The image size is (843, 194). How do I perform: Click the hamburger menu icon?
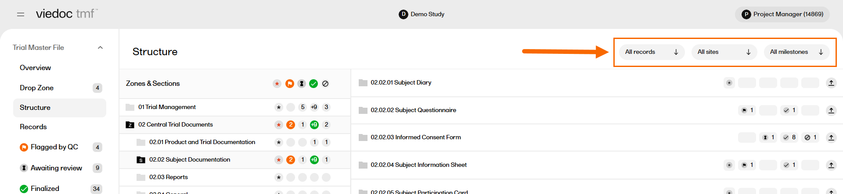click(x=21, y=14)
